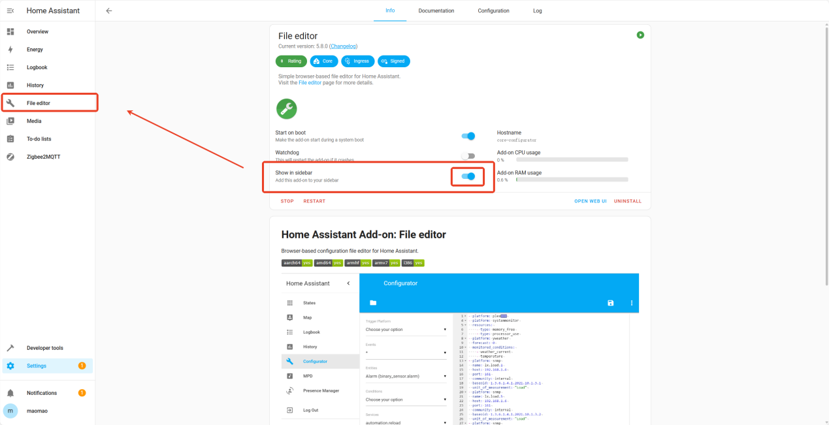This screenshot has width=829, height=425.
Task: Click the armhf yes badge
Action: pyautogui.click(x=358, y=263)
